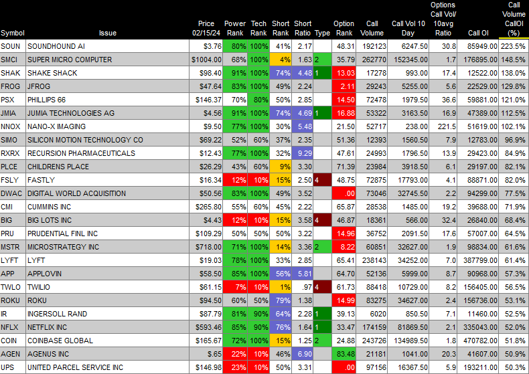Screen dimensions: 529x374
Task: Sort by Short Rank column header
Action: coord(281,28)
